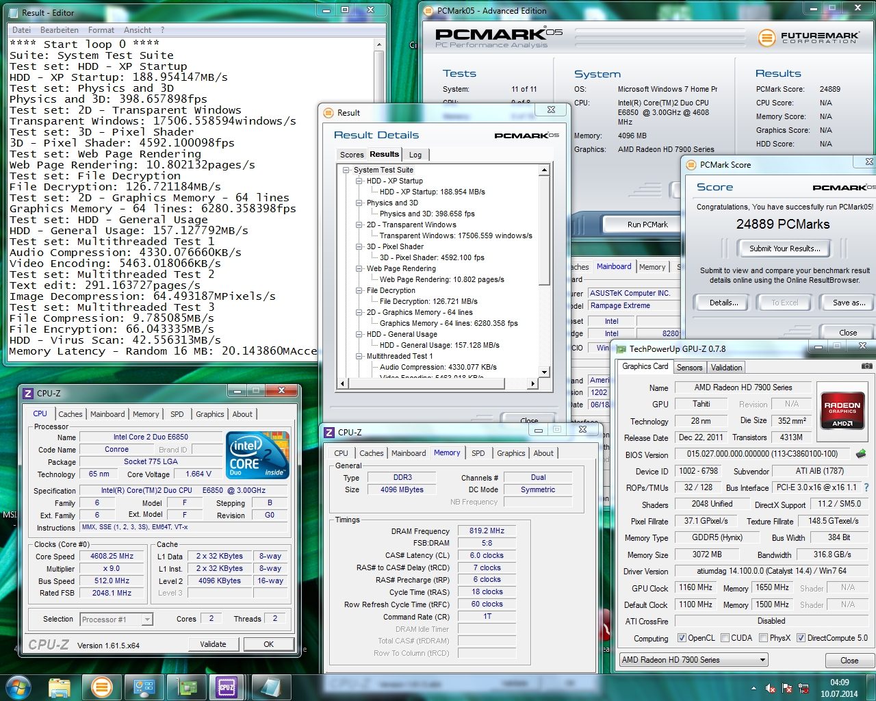Click Submit Your Results button

[784, 248]
